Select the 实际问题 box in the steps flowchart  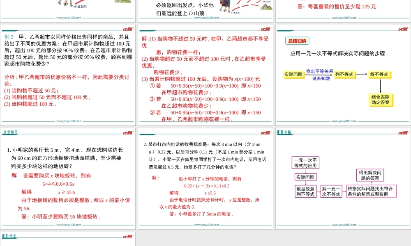(293, 75)
